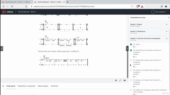Open the Brave Shields lion icon
The image size is (170, 95).
(x=138, y=6)
